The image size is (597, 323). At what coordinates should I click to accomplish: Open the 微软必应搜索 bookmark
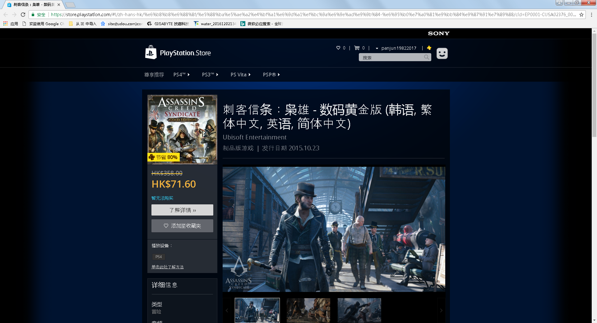point(261,24)
